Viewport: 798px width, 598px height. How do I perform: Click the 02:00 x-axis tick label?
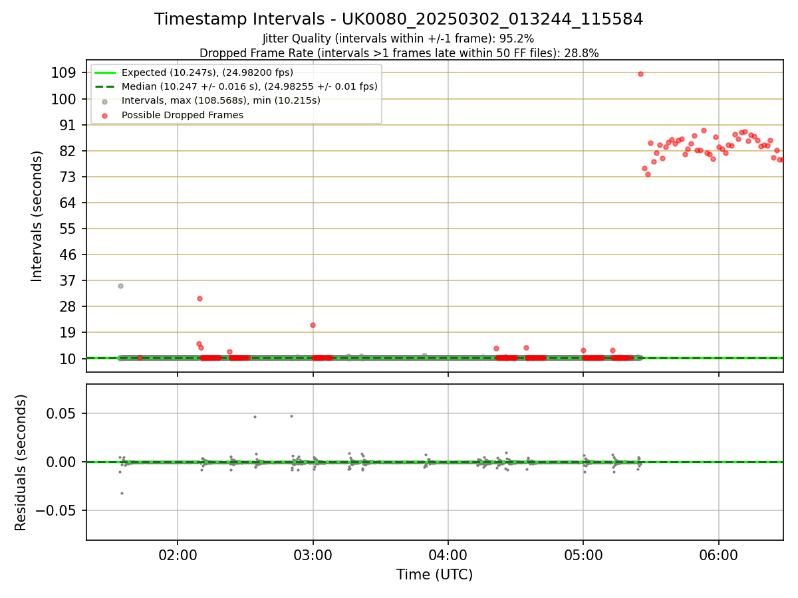tap(178, 555)
